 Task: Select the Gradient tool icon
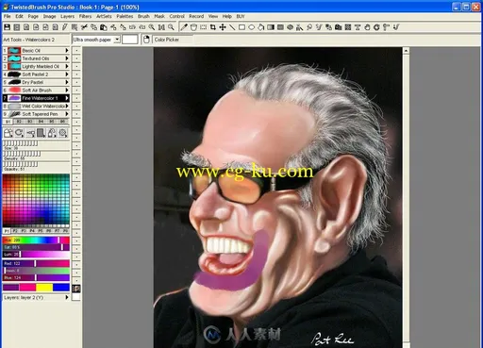[x=271, y=27]
